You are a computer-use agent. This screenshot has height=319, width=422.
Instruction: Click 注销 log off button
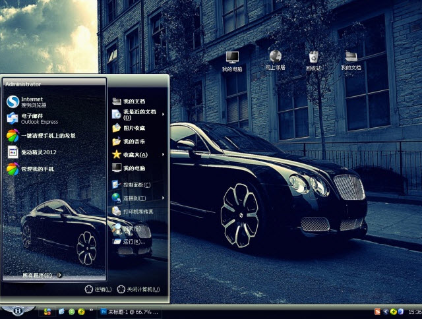click(98, 289)
